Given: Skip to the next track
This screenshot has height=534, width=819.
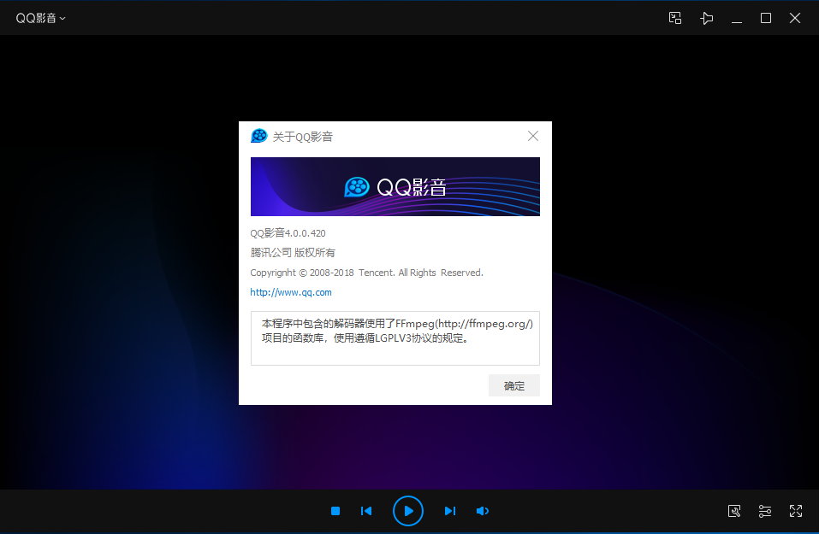Looking at the screenshot, I should (449, 511).
